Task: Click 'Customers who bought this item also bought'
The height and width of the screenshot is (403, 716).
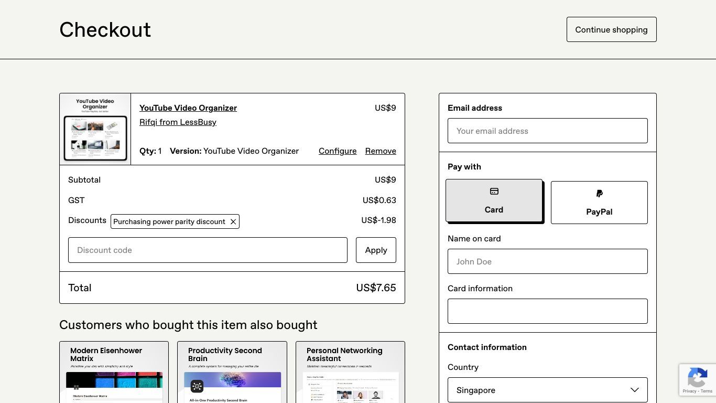Action: (188, 325)
